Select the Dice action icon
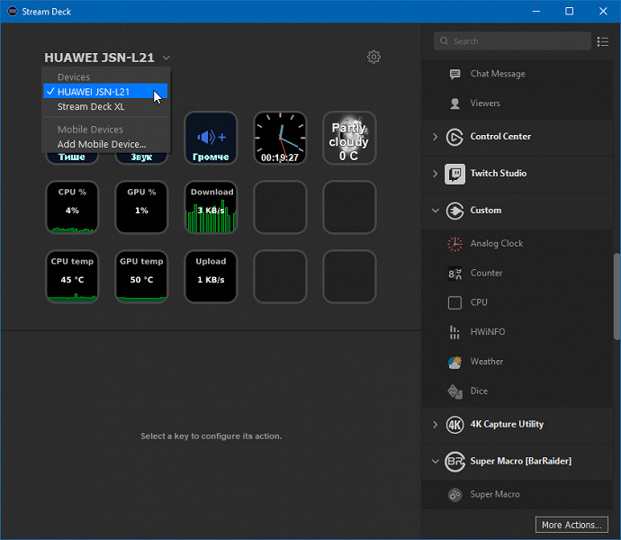The image size is (621, 540). 454,391
